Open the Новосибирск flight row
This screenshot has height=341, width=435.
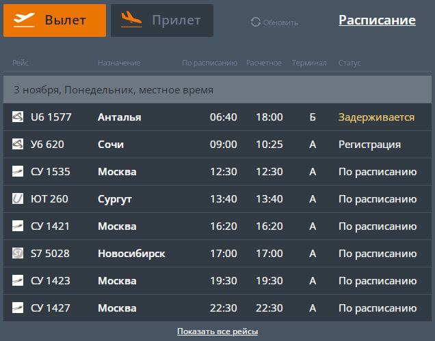click(x=131, y=254)
